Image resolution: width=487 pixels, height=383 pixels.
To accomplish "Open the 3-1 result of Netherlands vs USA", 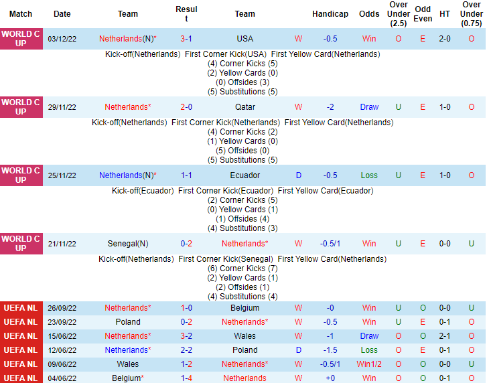I will [186, 39].
